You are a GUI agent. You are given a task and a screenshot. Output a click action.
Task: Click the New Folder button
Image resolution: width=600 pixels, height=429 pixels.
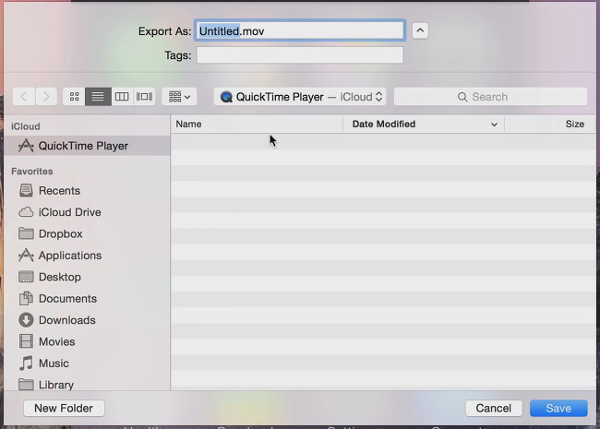pyautogui.click(x=64, y=409)
